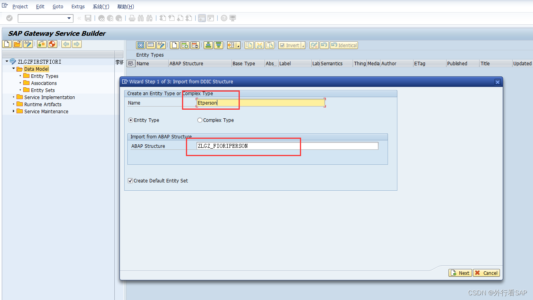The image size is (533, 300).
Task: Click the Generate Runtime Objects red-white circle icon
Action: point(52,44)
